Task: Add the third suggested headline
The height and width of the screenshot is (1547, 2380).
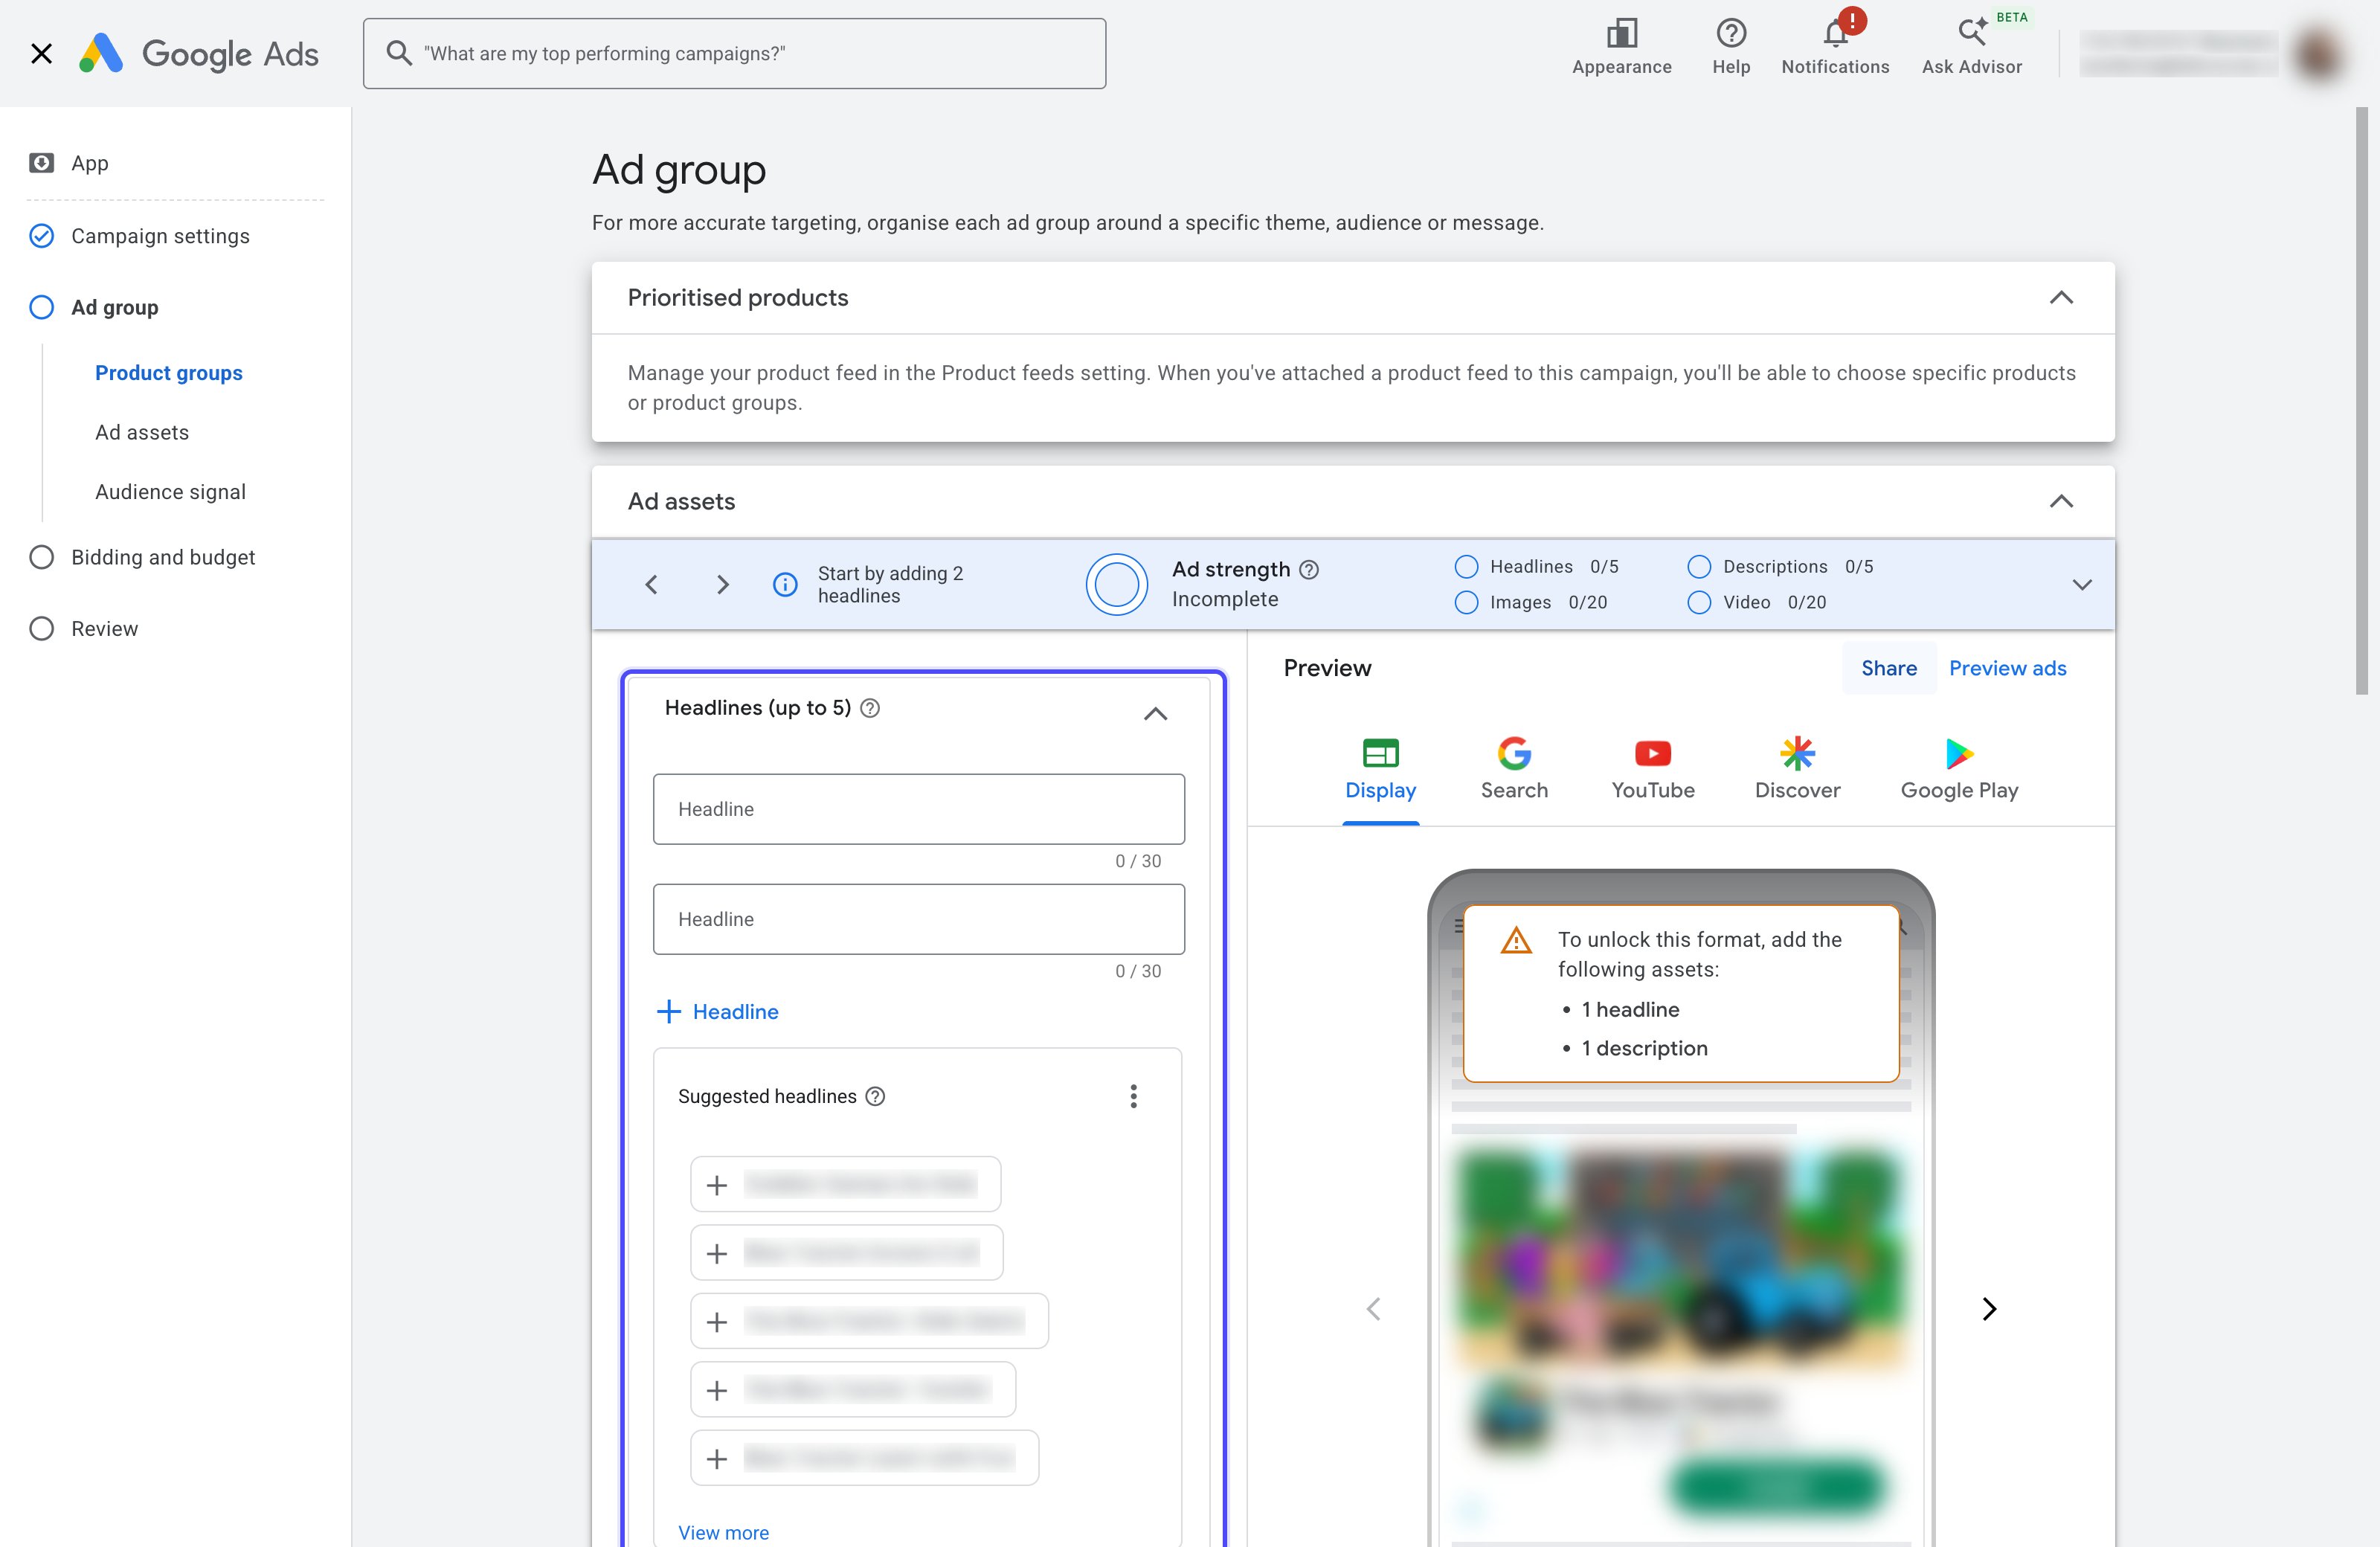Action: (869, 1321)
